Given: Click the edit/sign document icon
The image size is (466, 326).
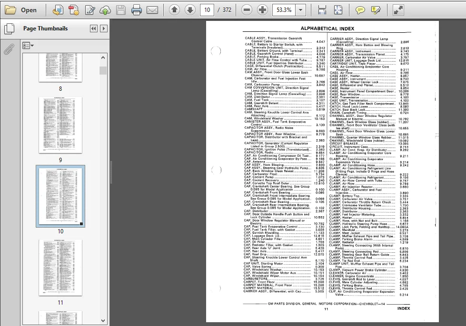Looking at the screenshot, I should (x=90, y=10).
